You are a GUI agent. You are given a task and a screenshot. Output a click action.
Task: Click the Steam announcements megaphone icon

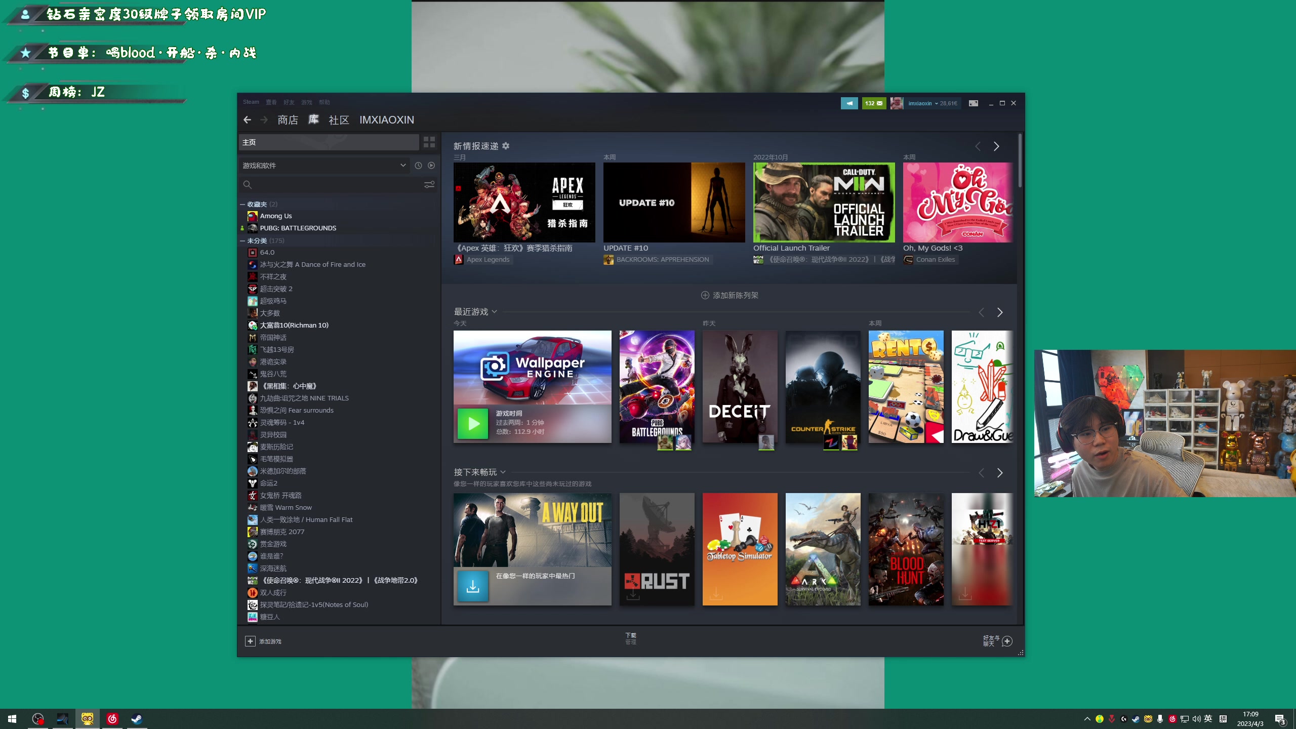click(x=849, y=103)
